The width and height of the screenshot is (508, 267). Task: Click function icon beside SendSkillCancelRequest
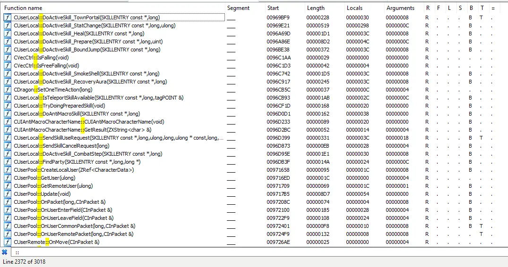click(7, 146)
